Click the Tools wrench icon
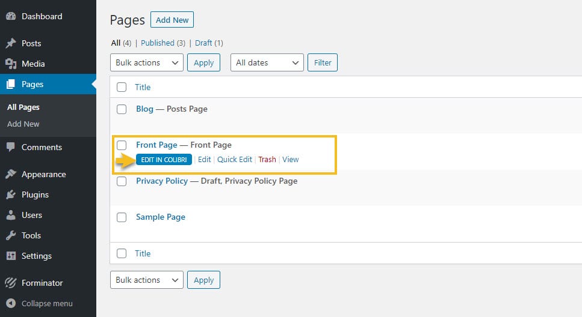Screen dimensions: 582x317 tap(11, 235)
